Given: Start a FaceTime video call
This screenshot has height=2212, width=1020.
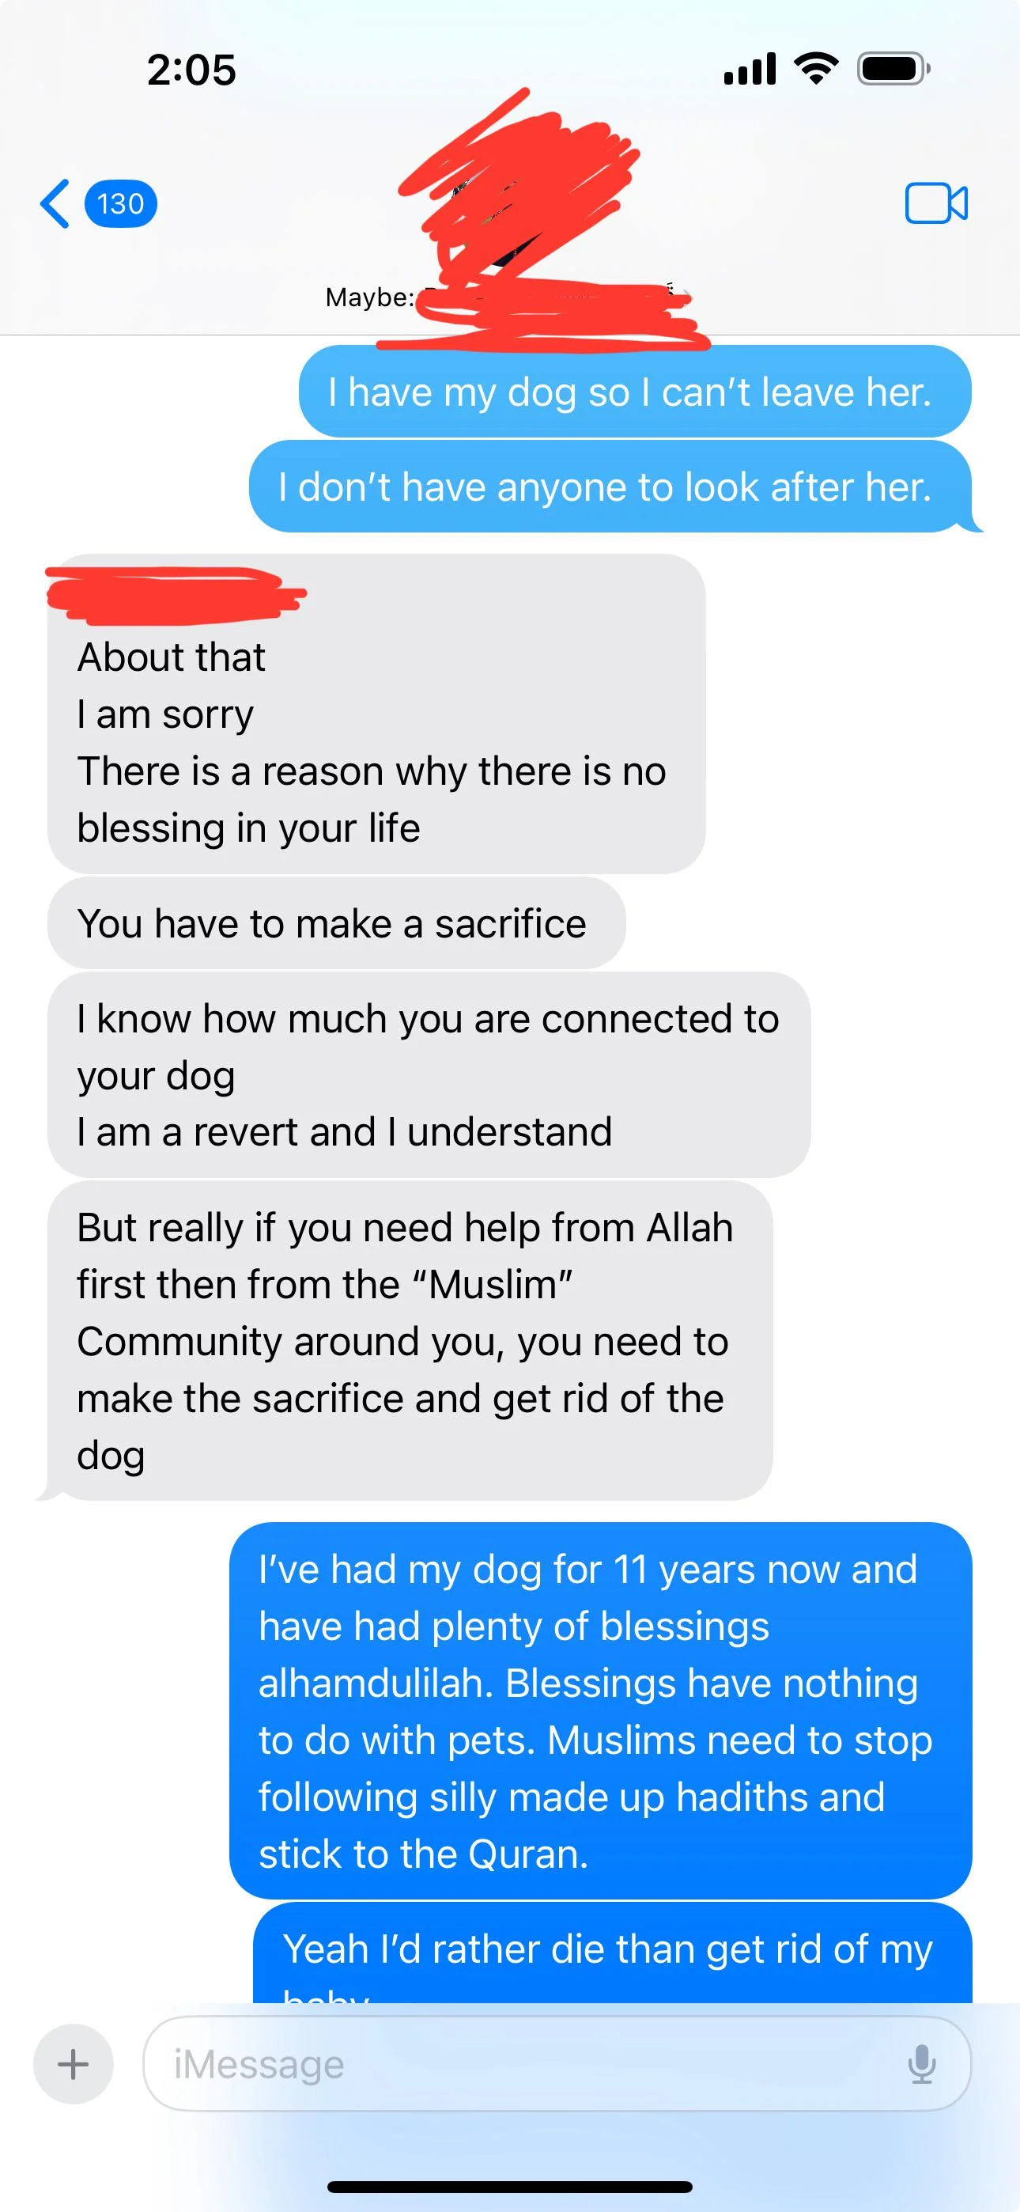Looking at the screenshot, I should pyautogui.click(x=936, y=203).
